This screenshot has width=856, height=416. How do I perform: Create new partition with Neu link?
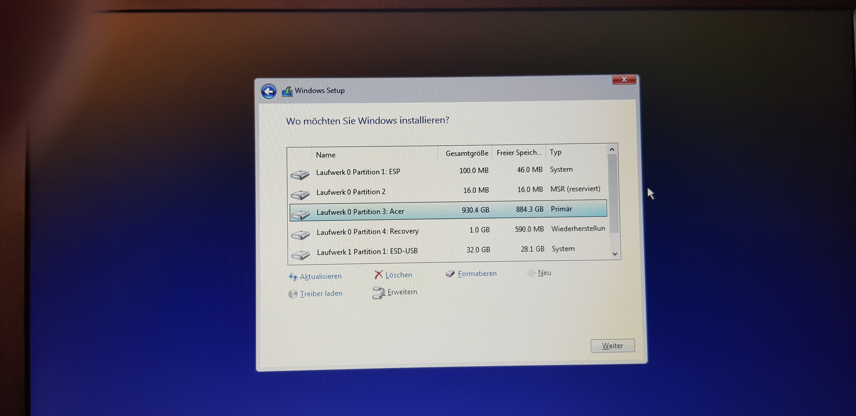click(544, 273)
